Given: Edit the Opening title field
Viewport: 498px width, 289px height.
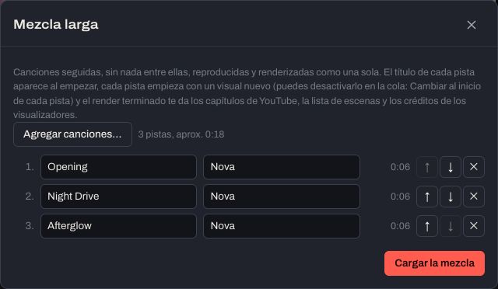Looking at the screenshot, I should [x=118, y=167].
